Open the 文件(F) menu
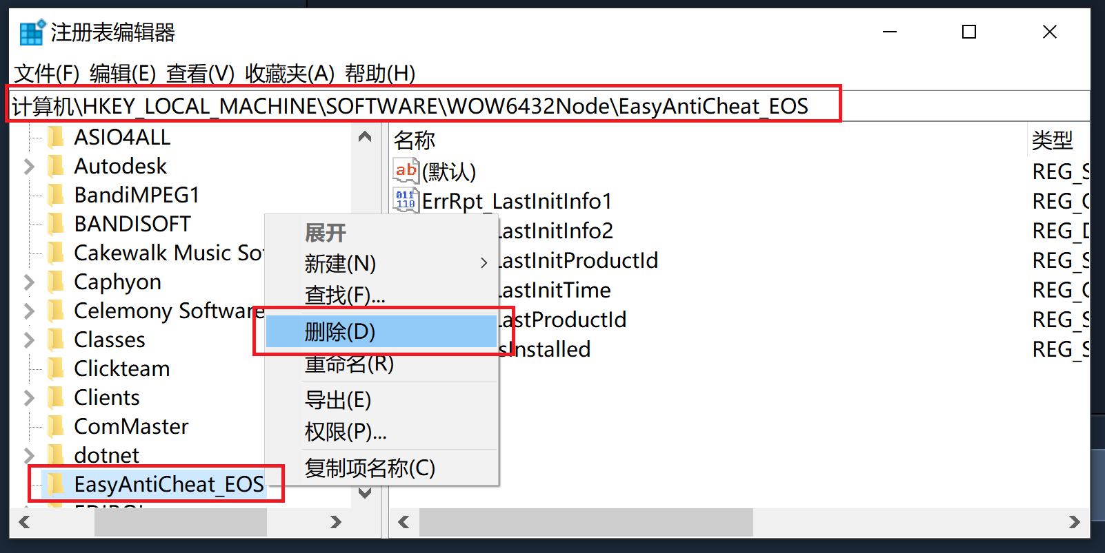This screenshot has height=553, width=1105. (x=47, y=73)
